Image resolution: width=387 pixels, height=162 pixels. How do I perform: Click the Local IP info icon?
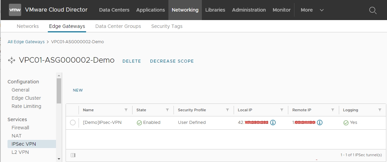click(x=273, y=123)
